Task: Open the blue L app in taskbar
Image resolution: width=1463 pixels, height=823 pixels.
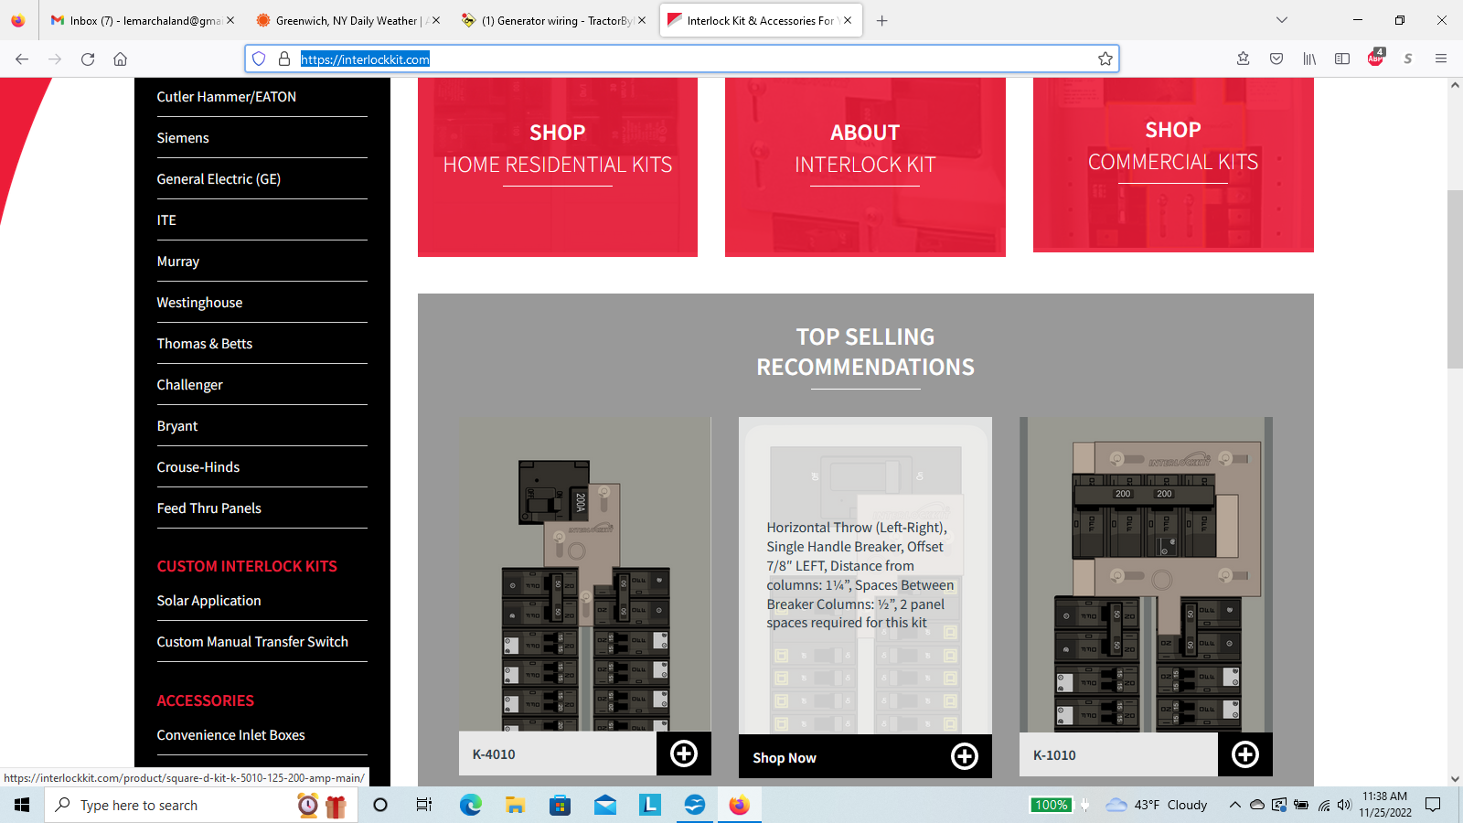Action: 649,805
